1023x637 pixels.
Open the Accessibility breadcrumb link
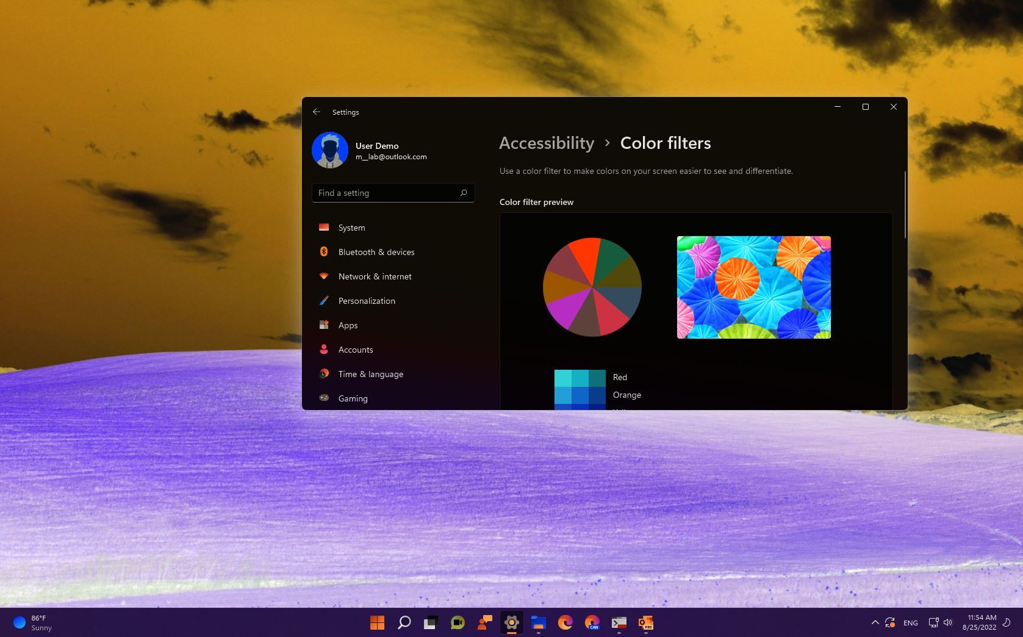546,143
